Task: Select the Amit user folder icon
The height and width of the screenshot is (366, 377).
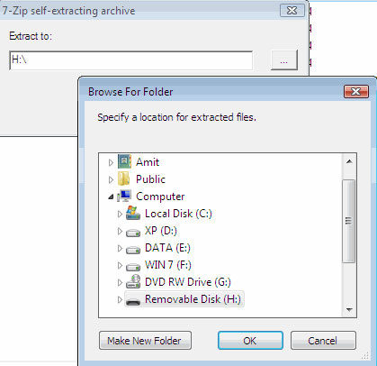Action: [124, 161]
